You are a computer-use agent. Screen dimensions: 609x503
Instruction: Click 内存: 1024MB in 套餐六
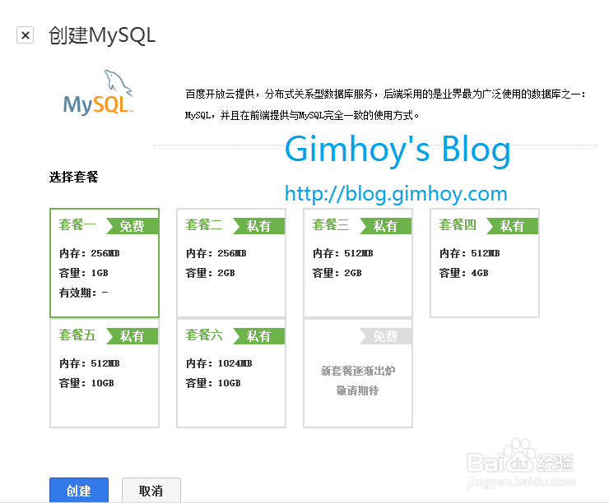[219, 363]
